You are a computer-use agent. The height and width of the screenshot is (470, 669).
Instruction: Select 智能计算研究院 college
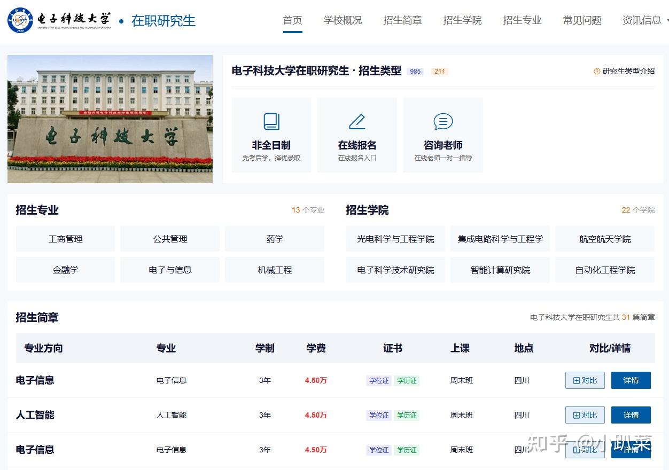[500, 270]
